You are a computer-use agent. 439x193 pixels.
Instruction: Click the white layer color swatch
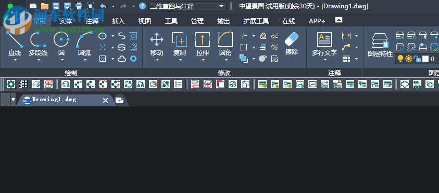tap(425, 59)
